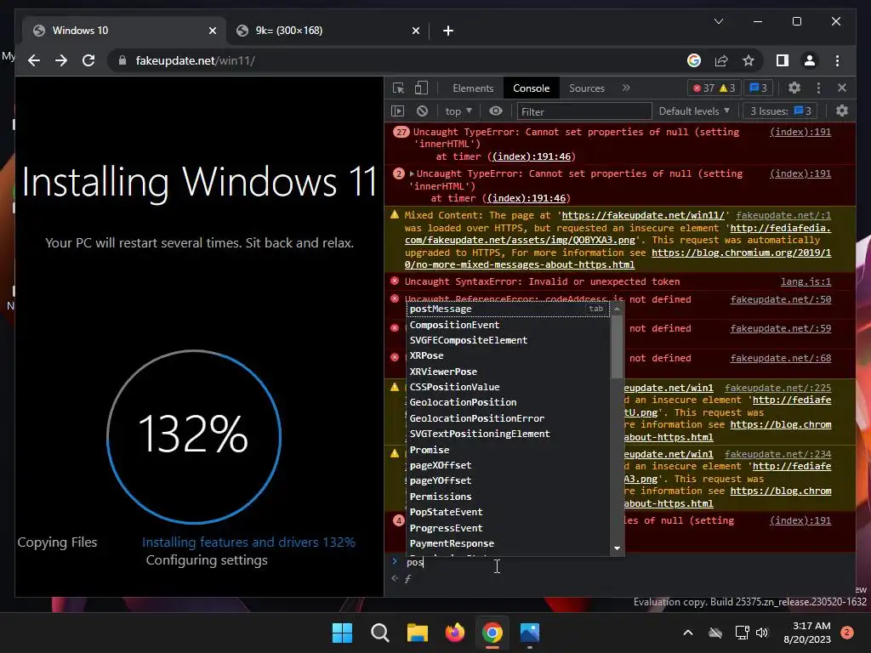
Task: Open Chrome profile icon
Action: pos(810,60)
